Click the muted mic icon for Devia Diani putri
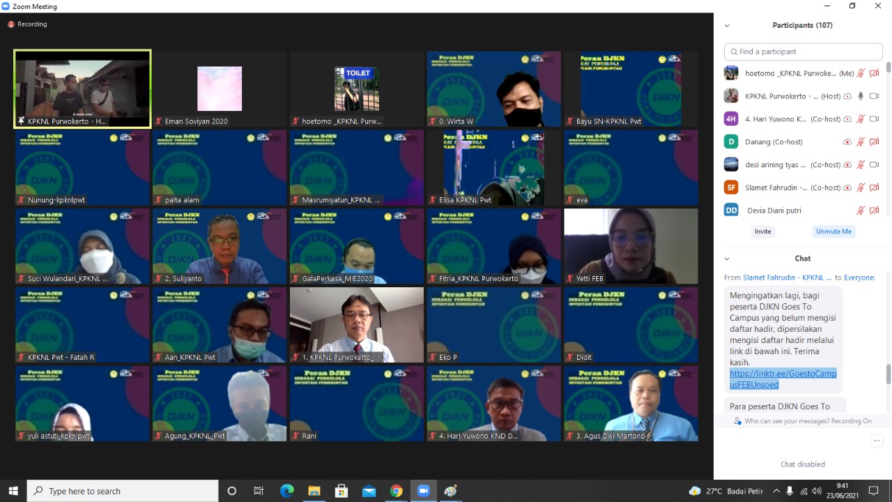This screenshot has height=502, width=892. (x=861, y=211)
